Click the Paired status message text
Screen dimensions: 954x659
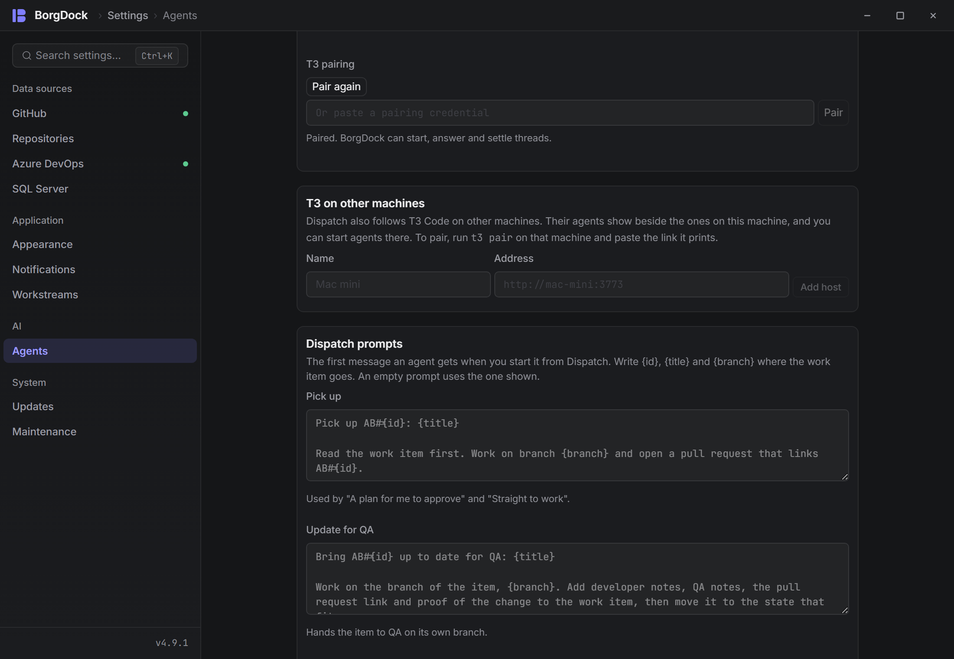[429, 138]
